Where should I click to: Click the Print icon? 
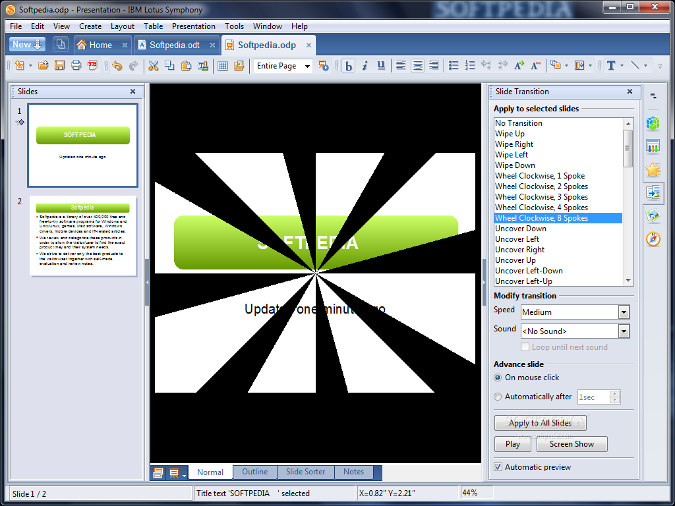click(x=76, y=65)
